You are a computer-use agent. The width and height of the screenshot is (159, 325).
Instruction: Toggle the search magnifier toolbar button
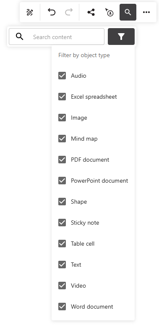(128, 12)
